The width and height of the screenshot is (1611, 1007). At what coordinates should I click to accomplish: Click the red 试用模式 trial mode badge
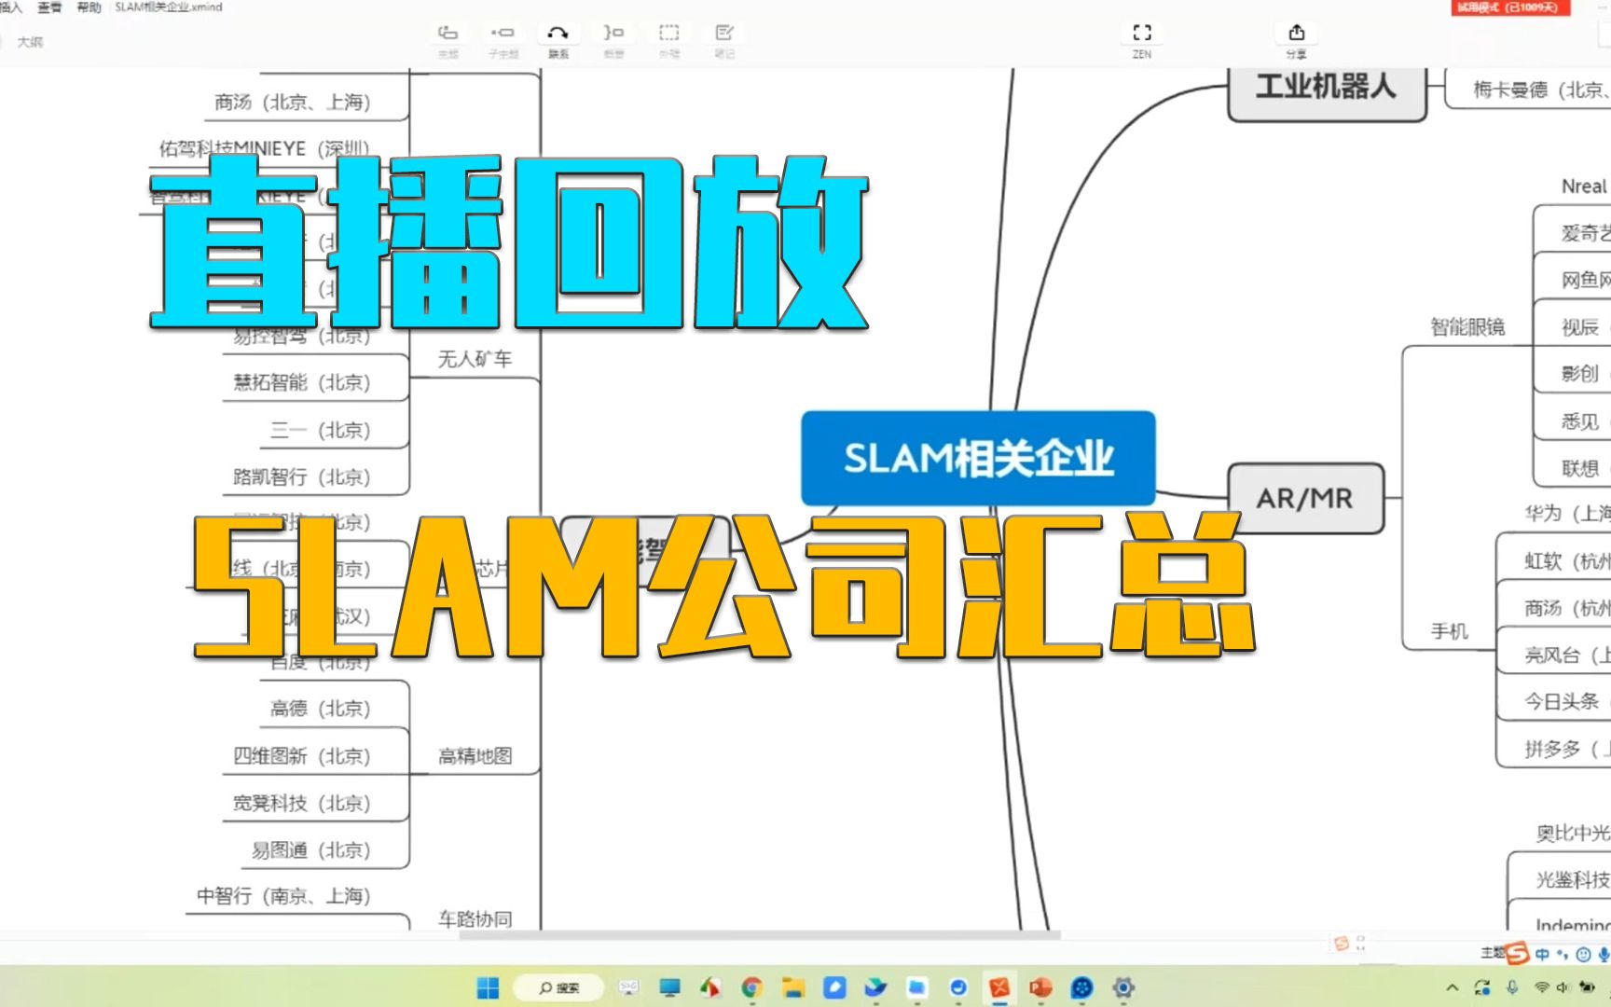pyautogui.click(x=1510, y=7)
